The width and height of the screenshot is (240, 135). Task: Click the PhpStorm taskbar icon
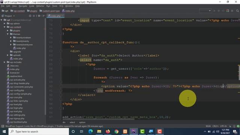click(133, 132)
